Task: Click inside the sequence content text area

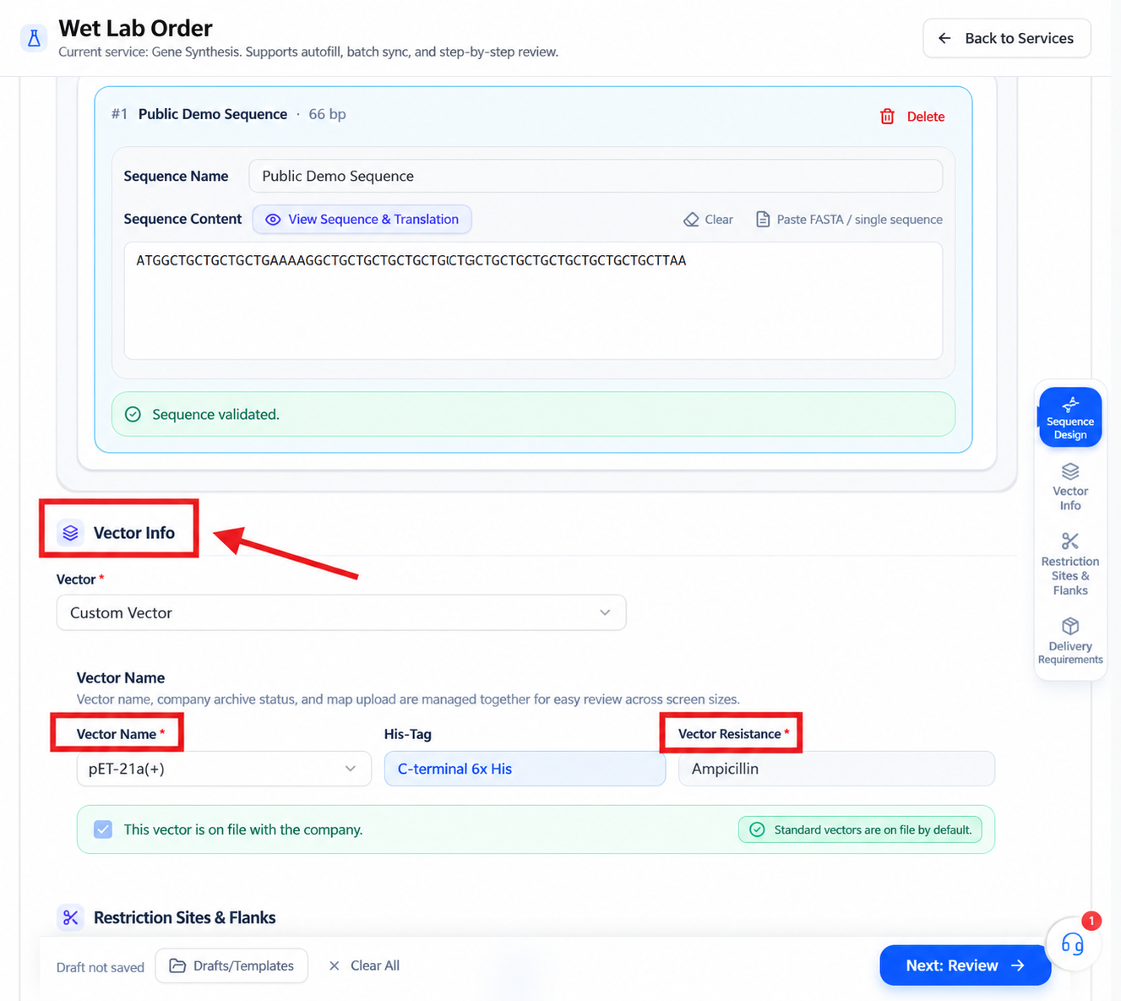Action: (533, 301)
